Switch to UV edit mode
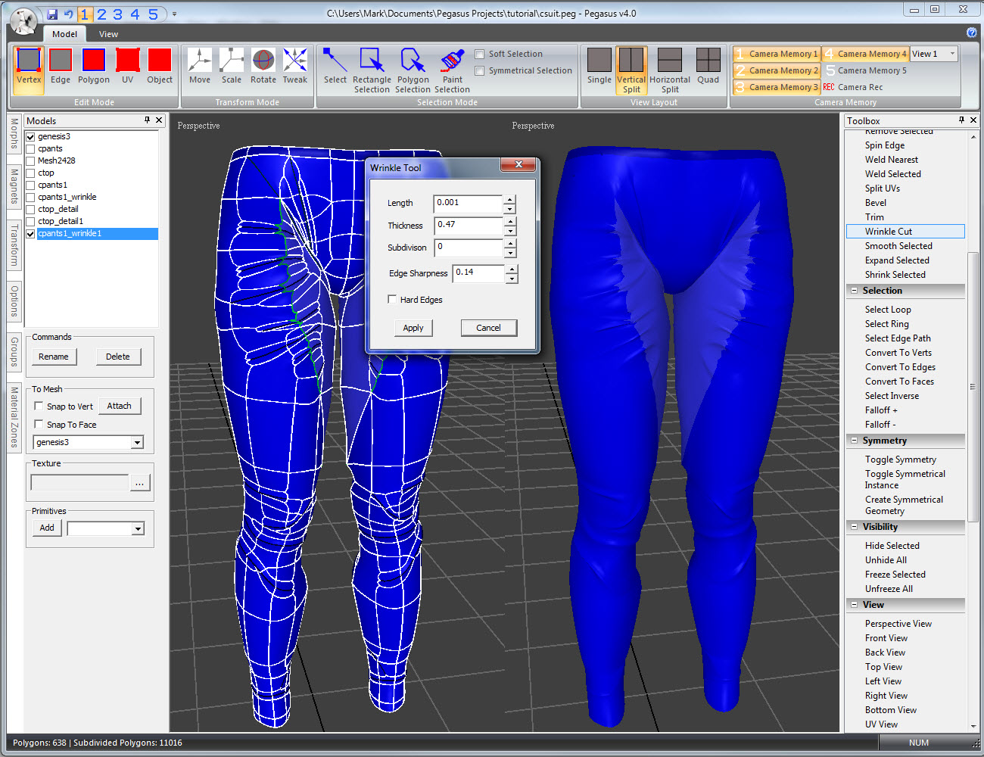The height and width of the screenshot is (757, 984). click(127, 66)
